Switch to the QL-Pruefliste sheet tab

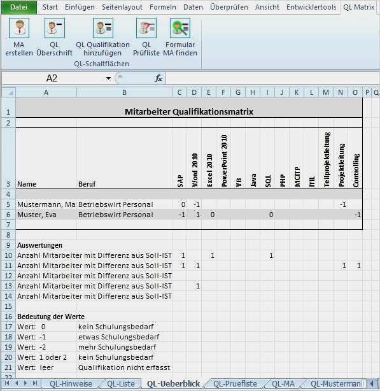click(x=235, y=383)
